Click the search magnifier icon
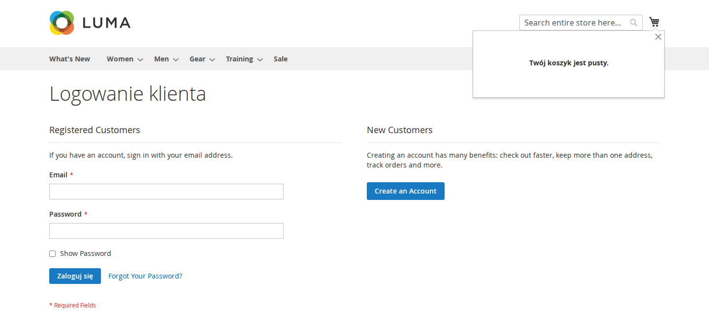This screenshot has height=336, width=709. click(634, 23)
